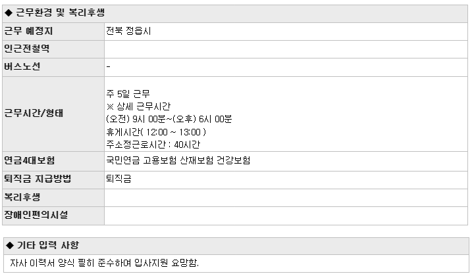Viewport: 474px width, 276px height.
Task: Click the 전북 정읍시 location value
Action: coord(128,31)
